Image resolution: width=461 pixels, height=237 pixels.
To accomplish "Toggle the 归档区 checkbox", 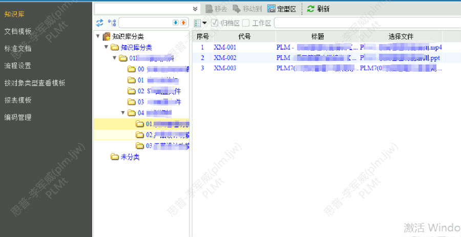I will point(215,23).
